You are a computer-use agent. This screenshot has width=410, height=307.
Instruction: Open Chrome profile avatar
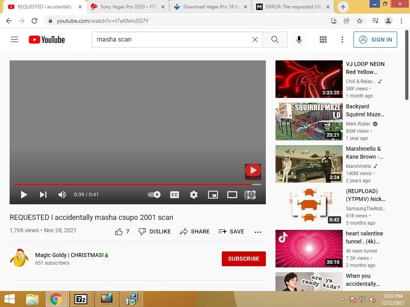(x=388, y=21)
